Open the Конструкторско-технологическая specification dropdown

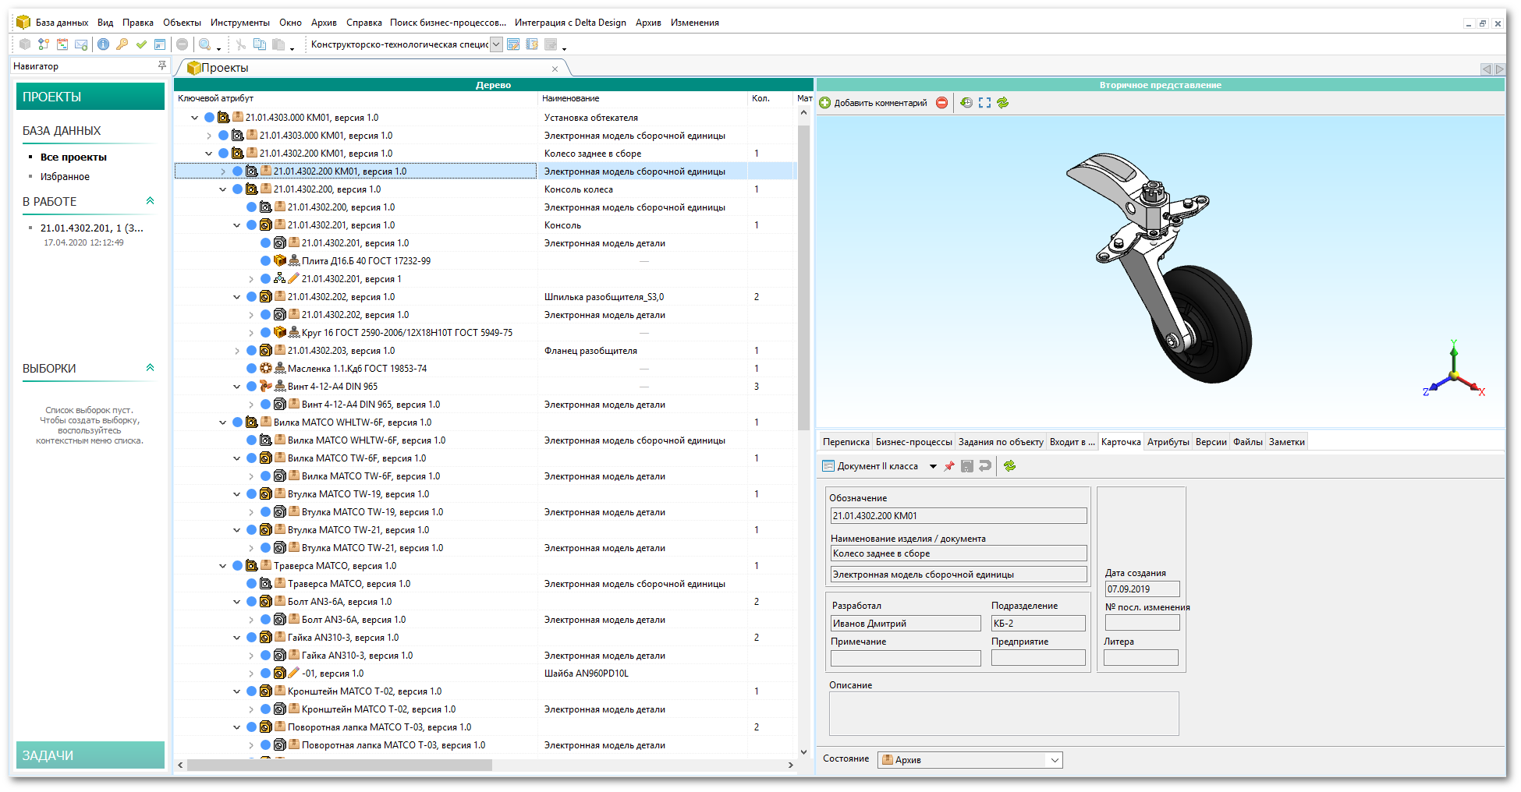pos(496,44)
